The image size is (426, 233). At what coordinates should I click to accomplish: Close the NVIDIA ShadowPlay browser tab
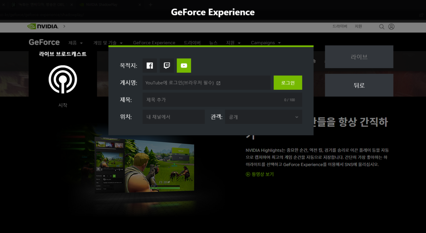pyautogui.click(x=140, y=5)
